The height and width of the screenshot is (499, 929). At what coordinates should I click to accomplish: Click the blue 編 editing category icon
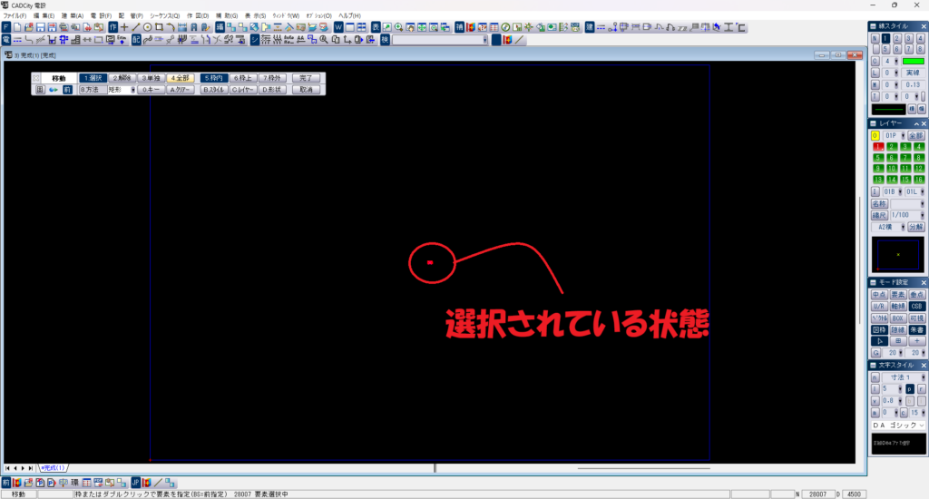point(220,27)
